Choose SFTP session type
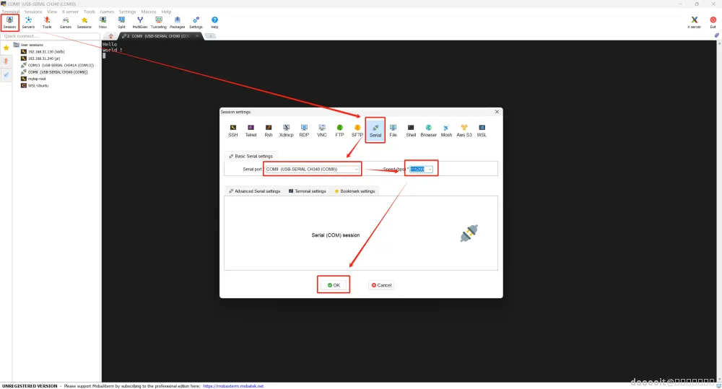 (x=357, y=131)
